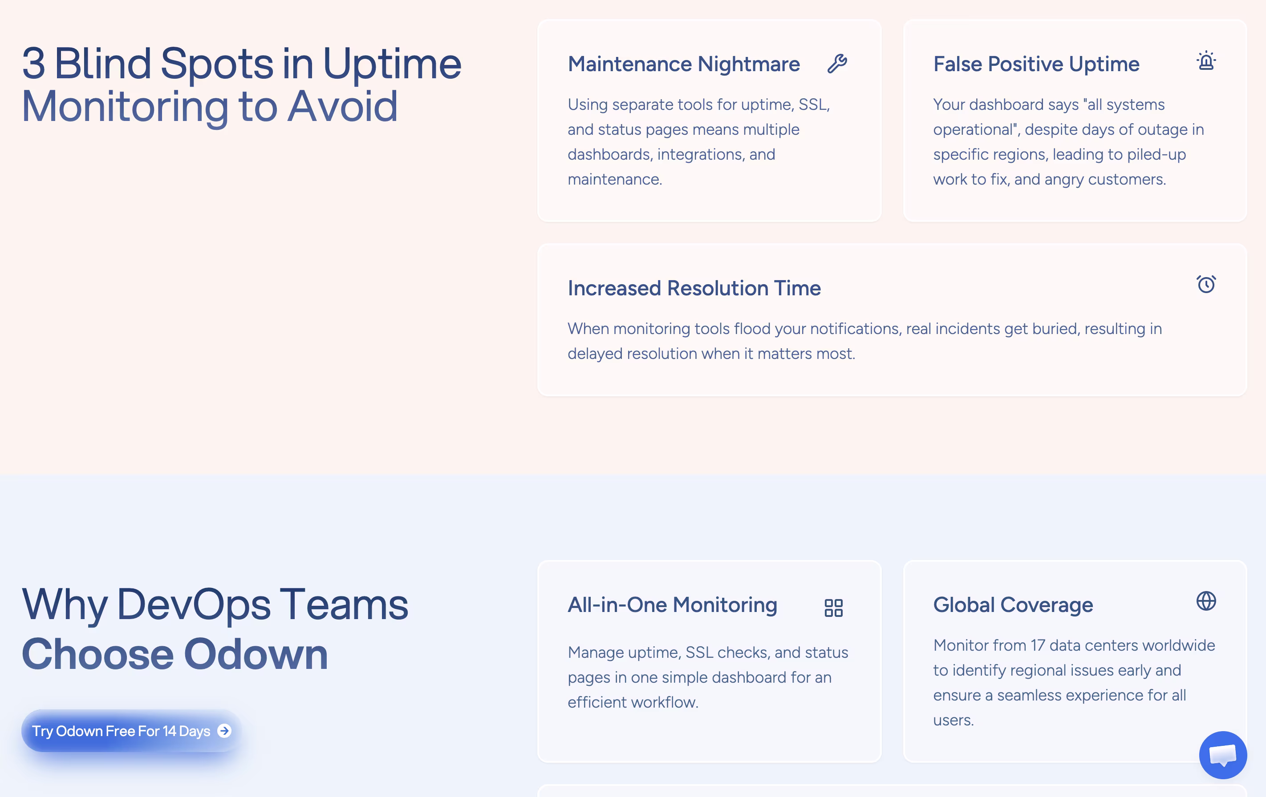Click the Maintenance Nightmare card title

[x=683, y=64]
